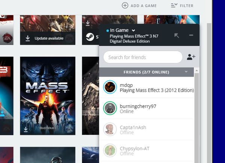225x163 pixels.
Task: Open burningcherry97's avatar
Action: click(x=110, y=108)
